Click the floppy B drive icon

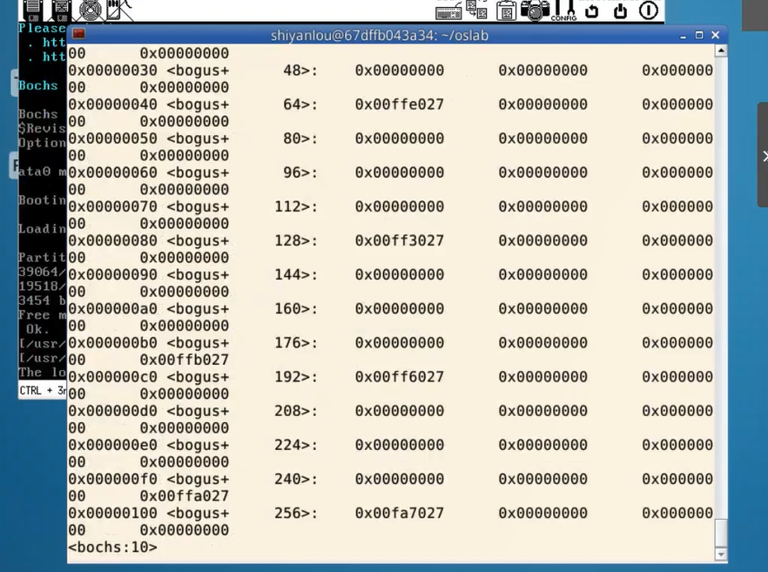(61, 10)
